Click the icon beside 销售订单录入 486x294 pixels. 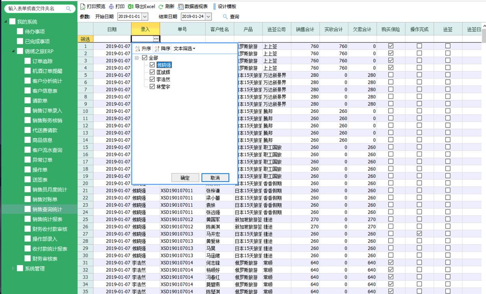[28, 110]
